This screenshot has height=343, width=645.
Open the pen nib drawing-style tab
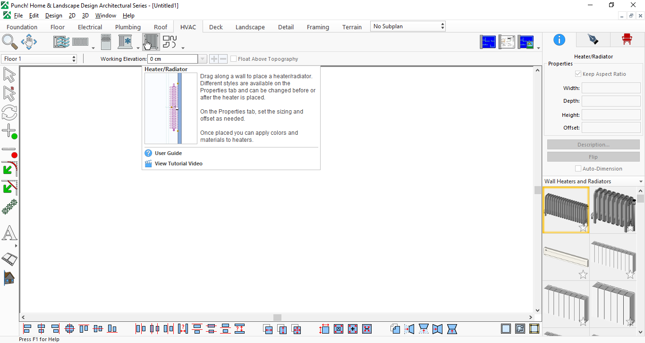(x=593, y=39)
